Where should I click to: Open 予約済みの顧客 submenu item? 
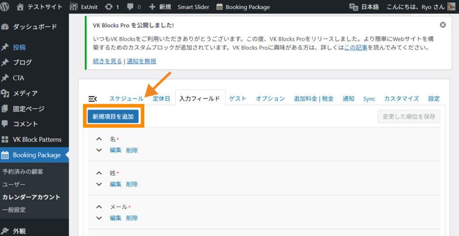22,172
